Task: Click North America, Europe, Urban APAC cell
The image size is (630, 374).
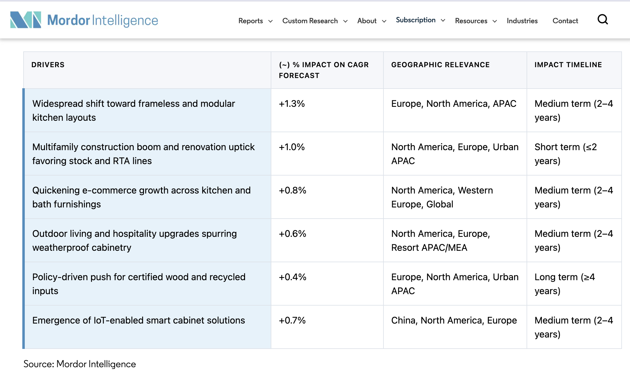Action: click(x=455, y=154)
